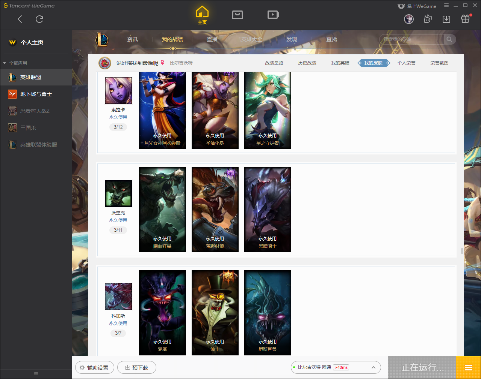
Task: Click inside the summoner search field
Action: [x=411, y=39]
